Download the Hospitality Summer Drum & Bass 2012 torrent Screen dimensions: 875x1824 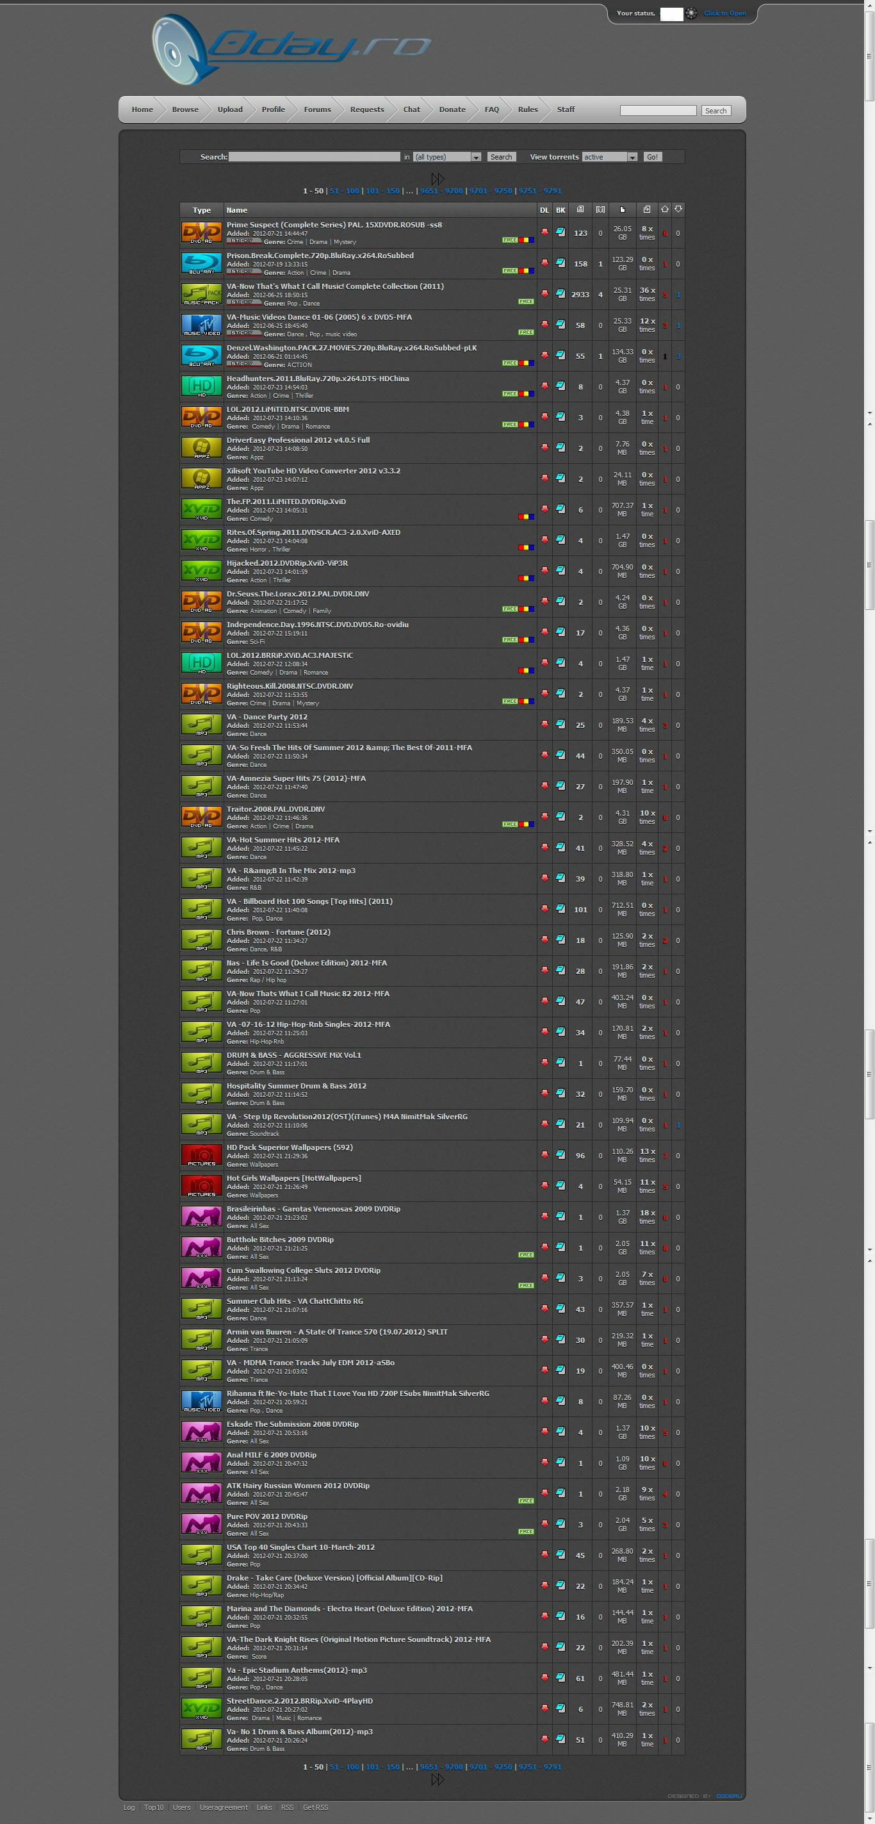pyautogui.click(x=544, y=1092)
